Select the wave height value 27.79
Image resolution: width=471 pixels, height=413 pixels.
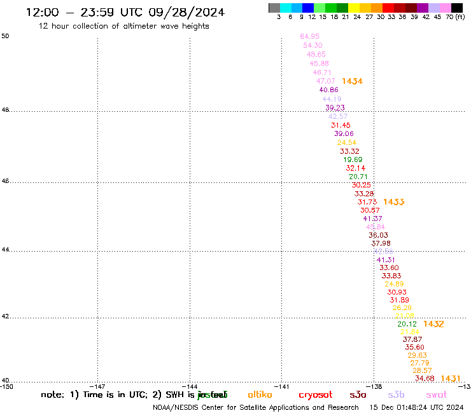point(419,363)
